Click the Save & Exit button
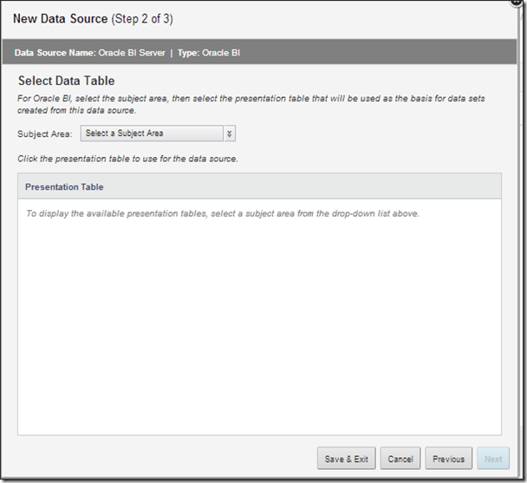Image resolution: width=527 pixels, height=483 pixels. coord(346,459)
